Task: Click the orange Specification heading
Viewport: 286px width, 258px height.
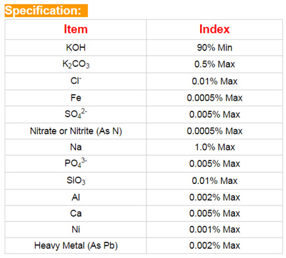Action: [x=46, y=10]
